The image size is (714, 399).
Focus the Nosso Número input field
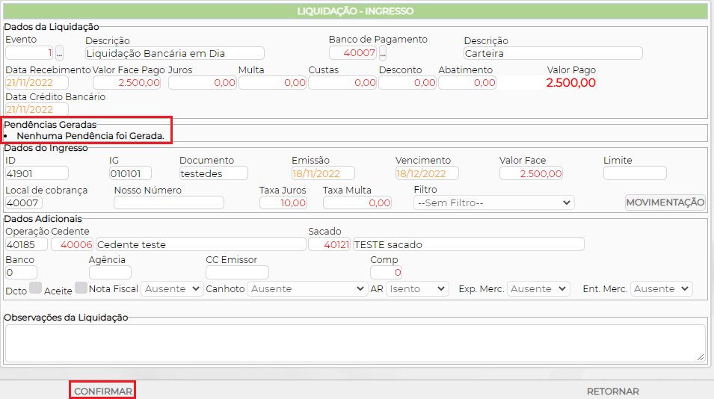pyautogui.click(x=168, y=202)
